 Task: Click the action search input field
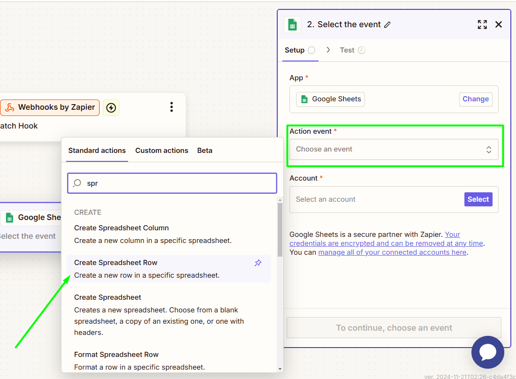tap(172, 183)
